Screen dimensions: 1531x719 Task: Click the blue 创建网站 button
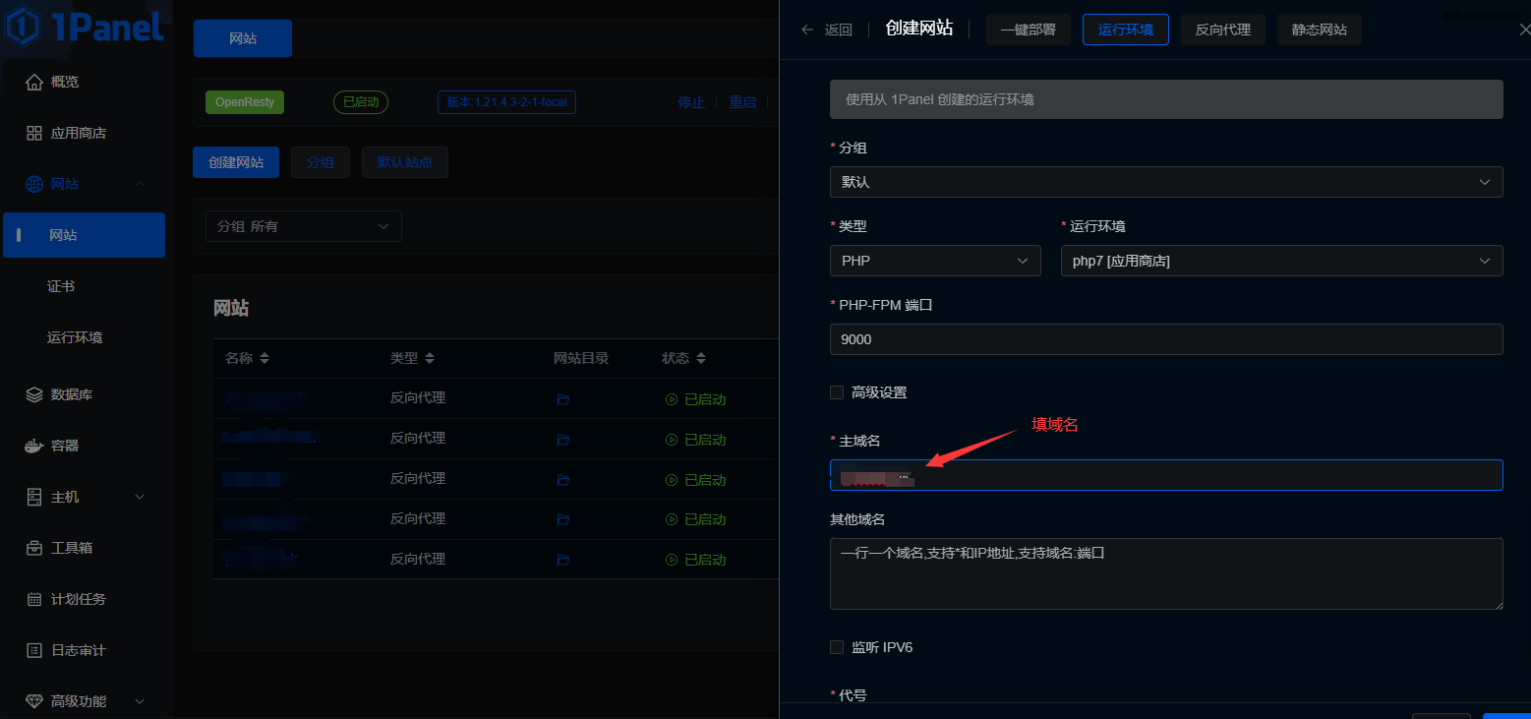(x=236, y=162)
